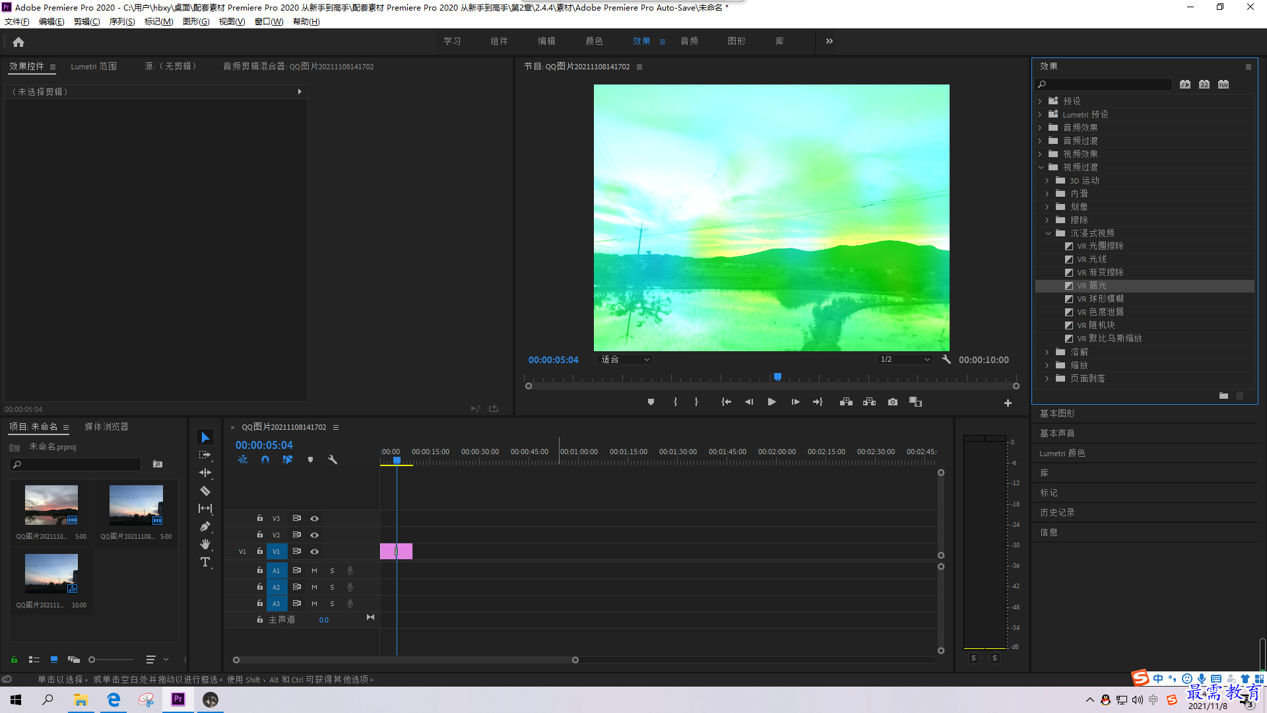Hide track V1 with eye icon
Image resolution: width=1267 pixels, height=713 pixels.
coord(315,552)
